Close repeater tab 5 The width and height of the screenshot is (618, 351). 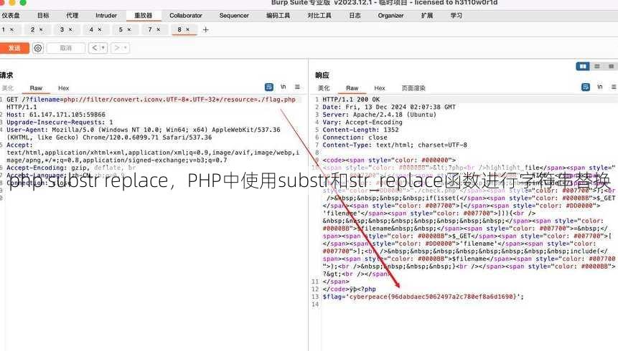coord(129,29)
